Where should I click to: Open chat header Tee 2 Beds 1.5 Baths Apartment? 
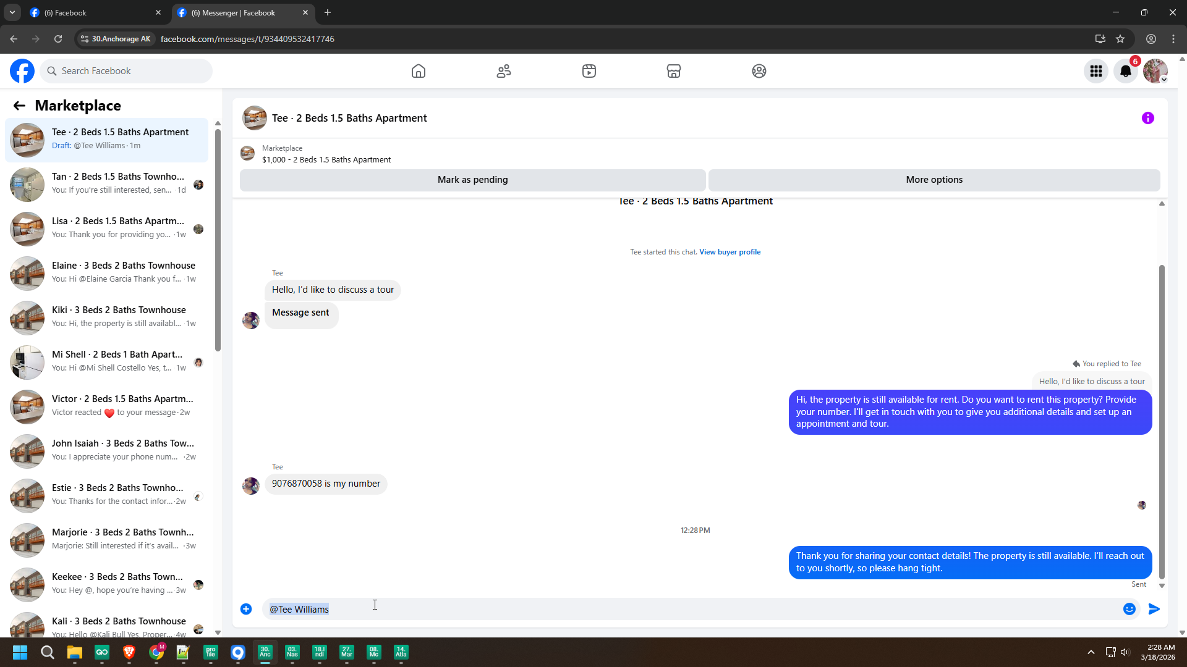(x=349, y=118)
